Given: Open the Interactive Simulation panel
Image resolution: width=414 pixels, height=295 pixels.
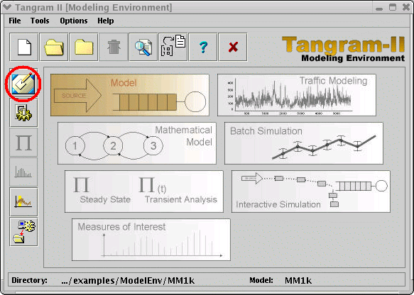Looking at the screenshot, I should point(311,191).
